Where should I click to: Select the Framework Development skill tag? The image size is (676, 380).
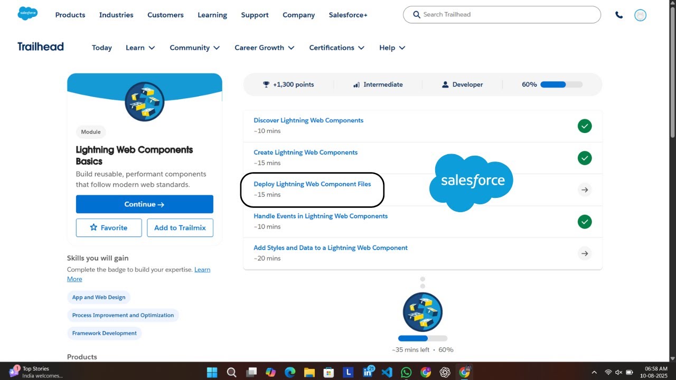click(105, 333)
